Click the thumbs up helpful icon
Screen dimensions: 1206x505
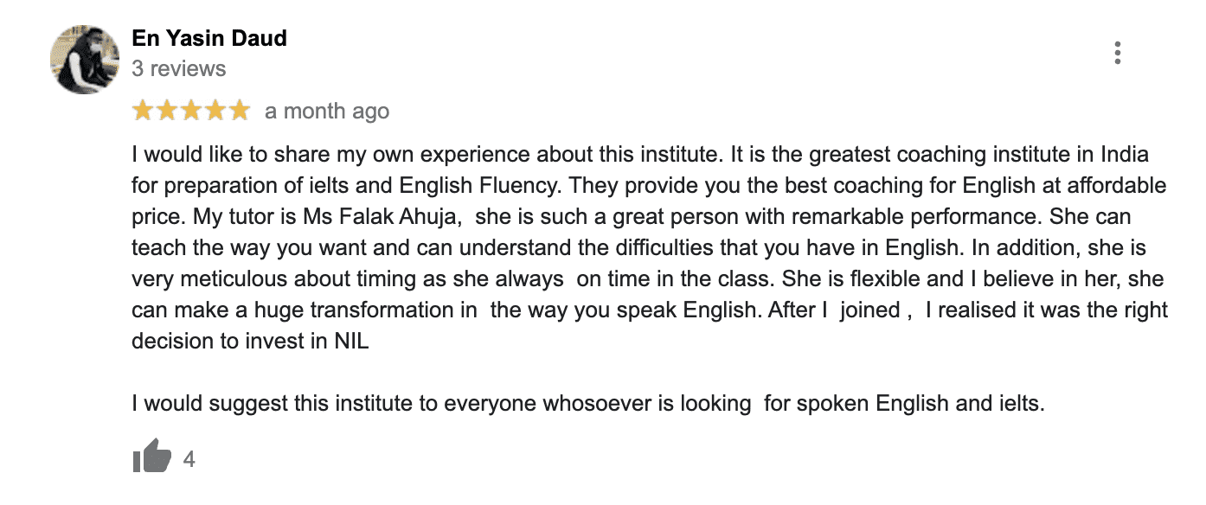click(151, 457)
